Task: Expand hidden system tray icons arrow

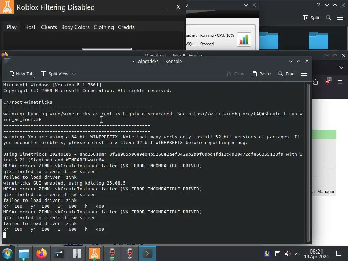Action: tap(297, 254)
